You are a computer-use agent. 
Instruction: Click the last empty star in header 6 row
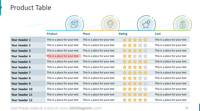pos(145,67)
